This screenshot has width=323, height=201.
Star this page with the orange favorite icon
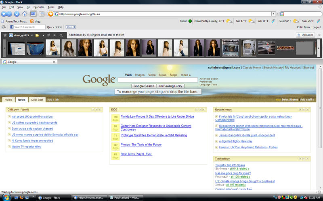point(50,14)
